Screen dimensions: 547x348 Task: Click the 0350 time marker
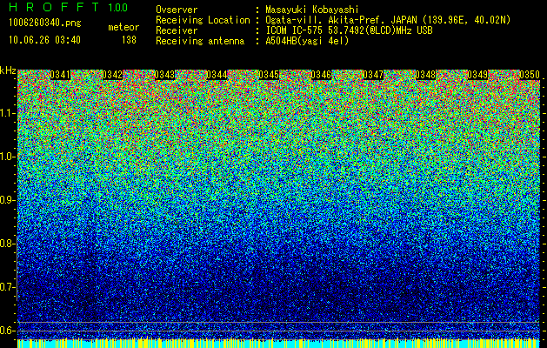[530, 75]
